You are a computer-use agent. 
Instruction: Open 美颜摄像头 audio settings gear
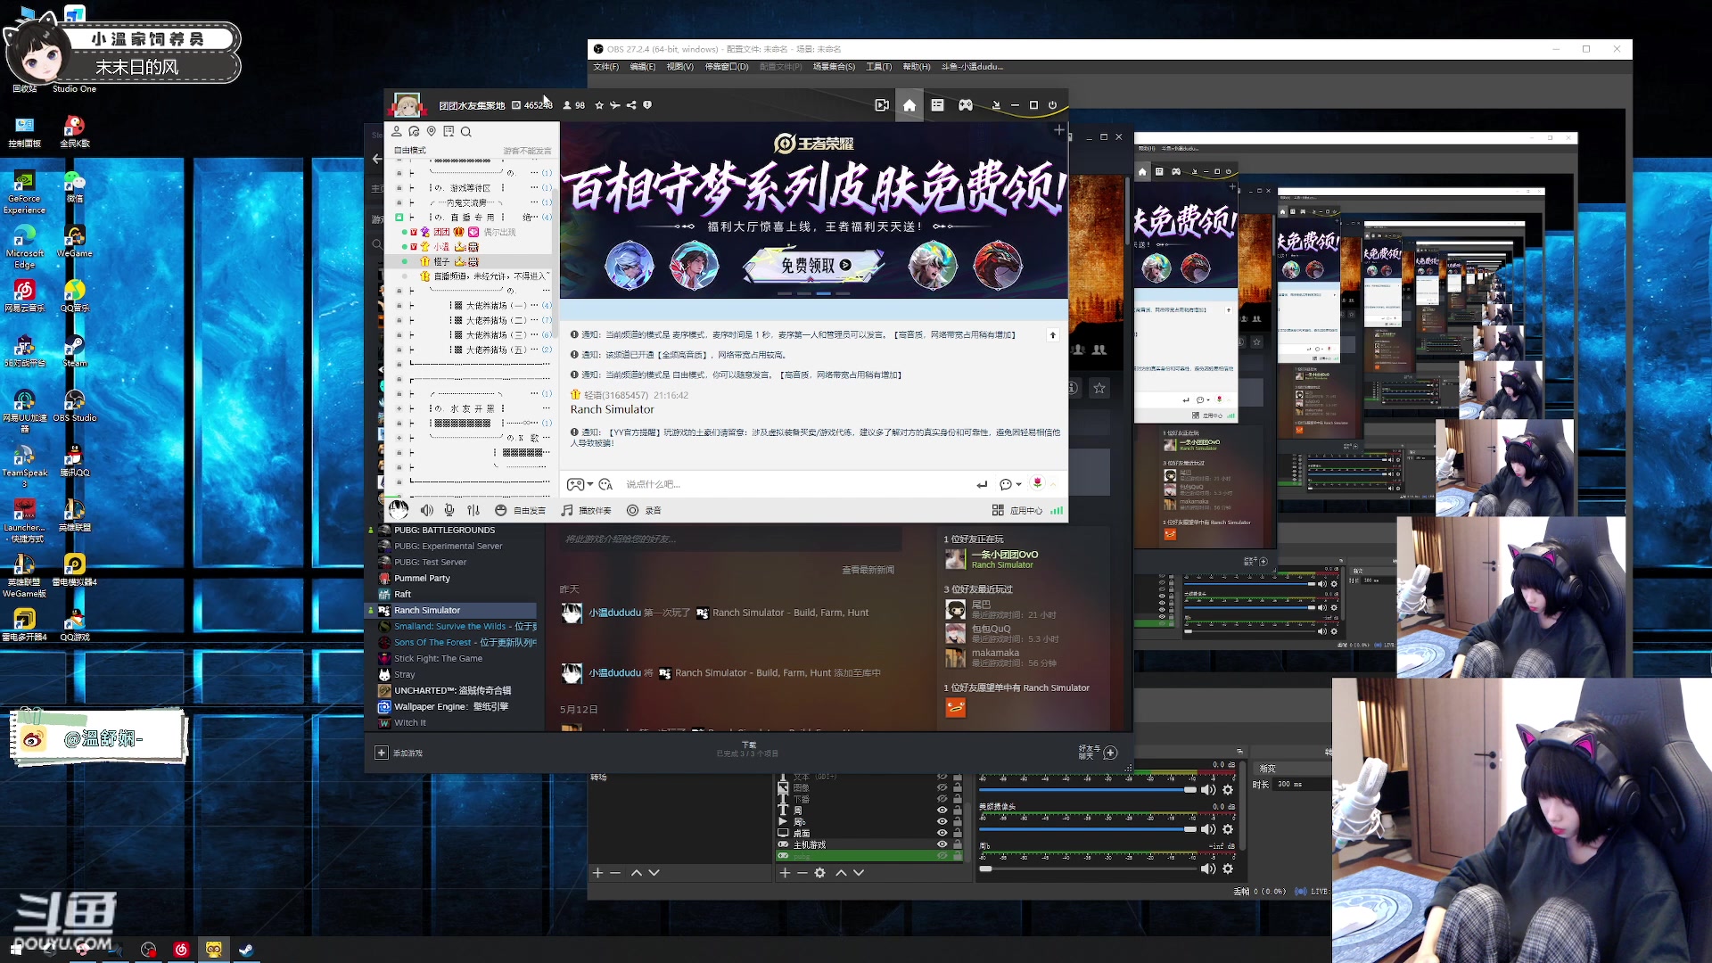[x=1228, y=829]
